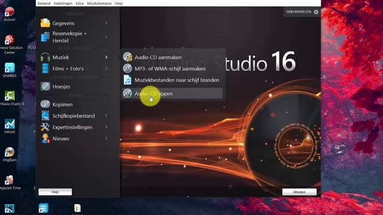Open Lenovo Solution Center desktop icon
This screenshot has height=215, width=383.
[x=10, y=45]
